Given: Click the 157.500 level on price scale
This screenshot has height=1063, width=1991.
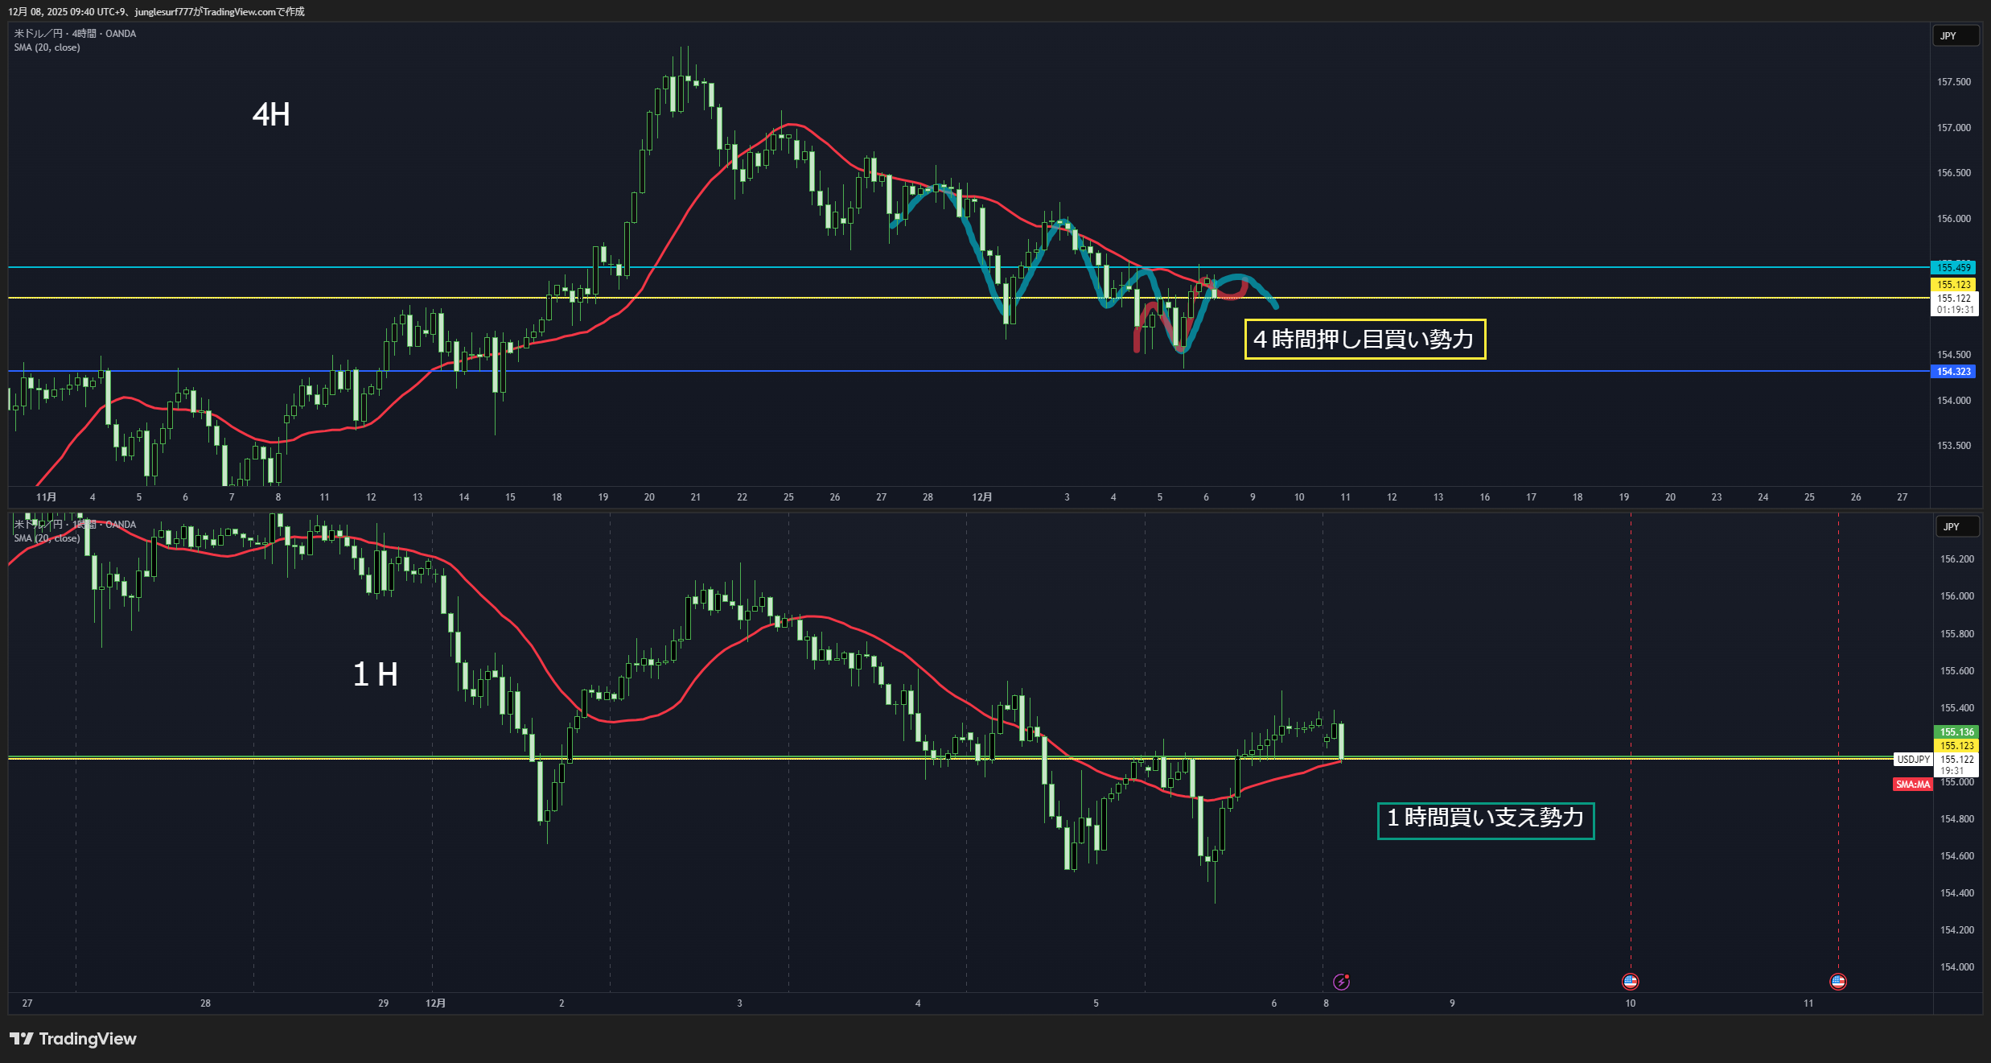Looking at the screenshot, I should 1953,82.
